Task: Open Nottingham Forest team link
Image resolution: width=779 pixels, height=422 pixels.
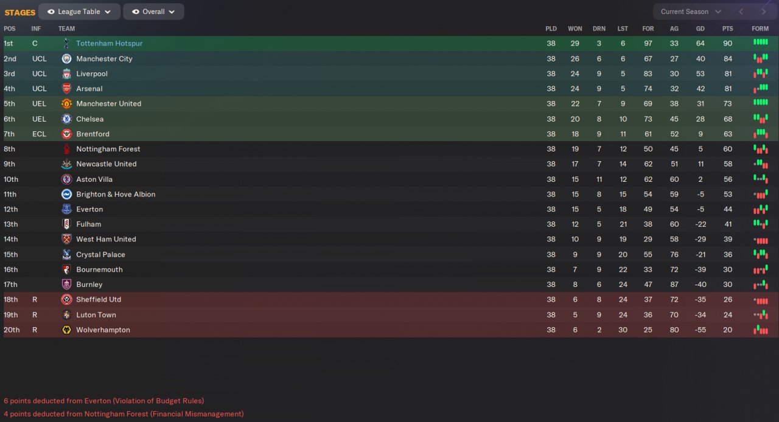Action: click(108, 149)
